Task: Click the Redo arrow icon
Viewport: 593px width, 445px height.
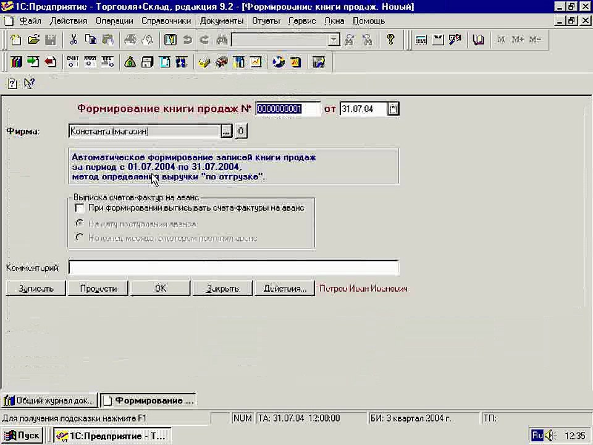Action: click(204, 40)
